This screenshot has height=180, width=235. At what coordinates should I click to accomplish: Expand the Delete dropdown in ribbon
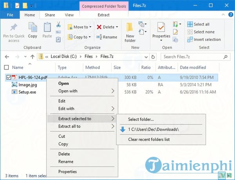117,27
